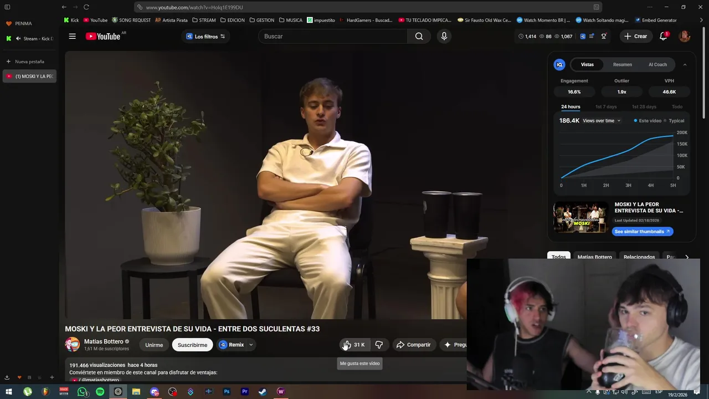Open the reader view icon in address bar
Viewport: 709px width, 399px height.
(596, 7)
